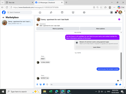The width and height of the screenshot is (126, 94).
Task: Open browser Settings and more ellipsis
Action: [114, 7]
